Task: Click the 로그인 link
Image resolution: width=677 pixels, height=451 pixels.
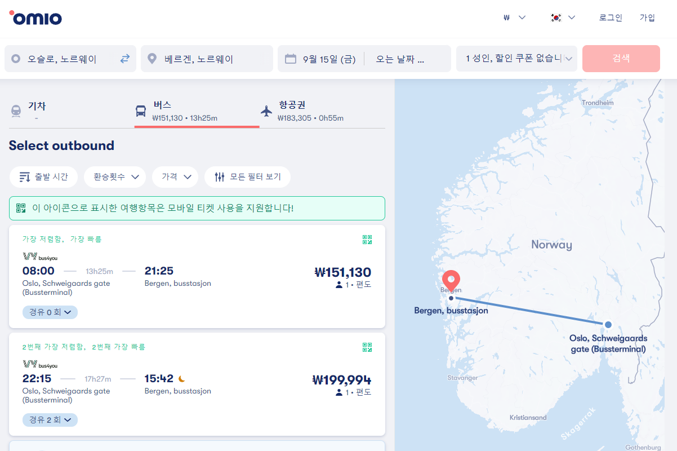Action: (x=611, y=17)
